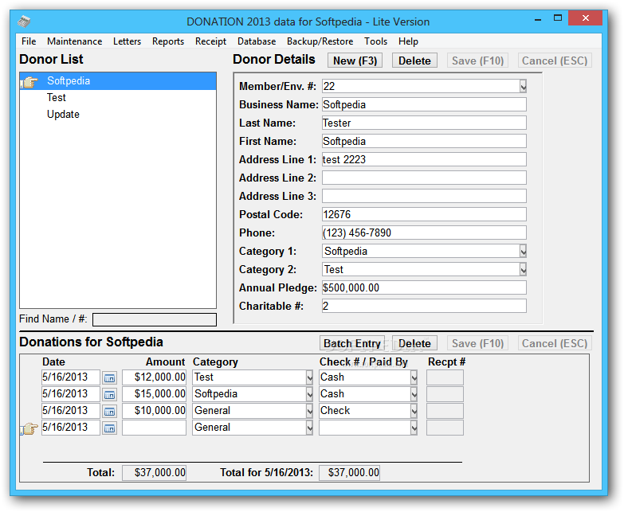The image size is (624, 512).
Task: Click Delete button in Donations section
Action: coord(414,343)
